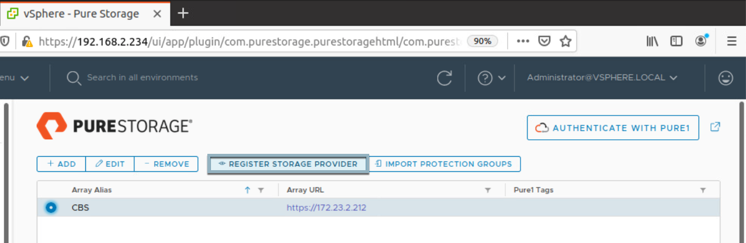Click the smiley feedback icon

[726, 78]
